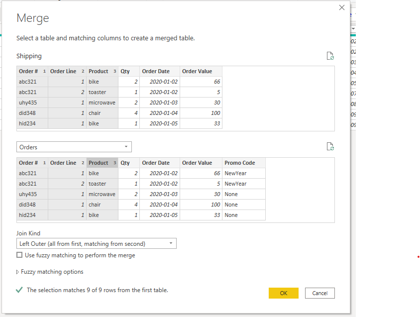Confirm merge with OK button
The width and height of the screenshot is (420, 317).
coord(283,293)
